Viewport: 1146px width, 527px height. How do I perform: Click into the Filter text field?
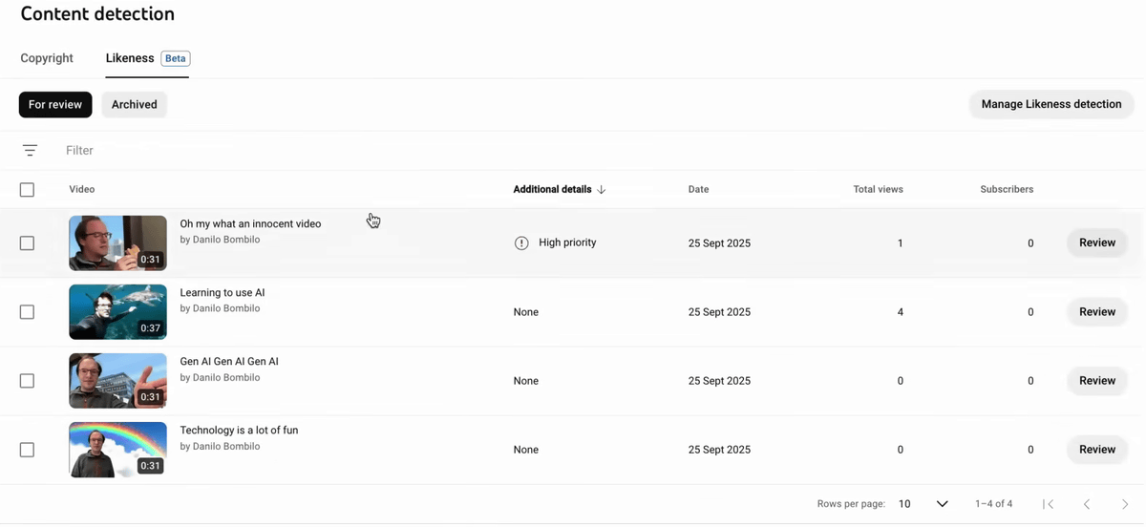pyautogui.click(x=286, y=151)
